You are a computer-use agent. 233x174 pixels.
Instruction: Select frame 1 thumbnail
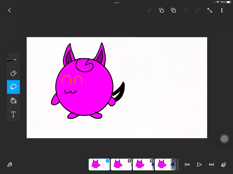99,164
